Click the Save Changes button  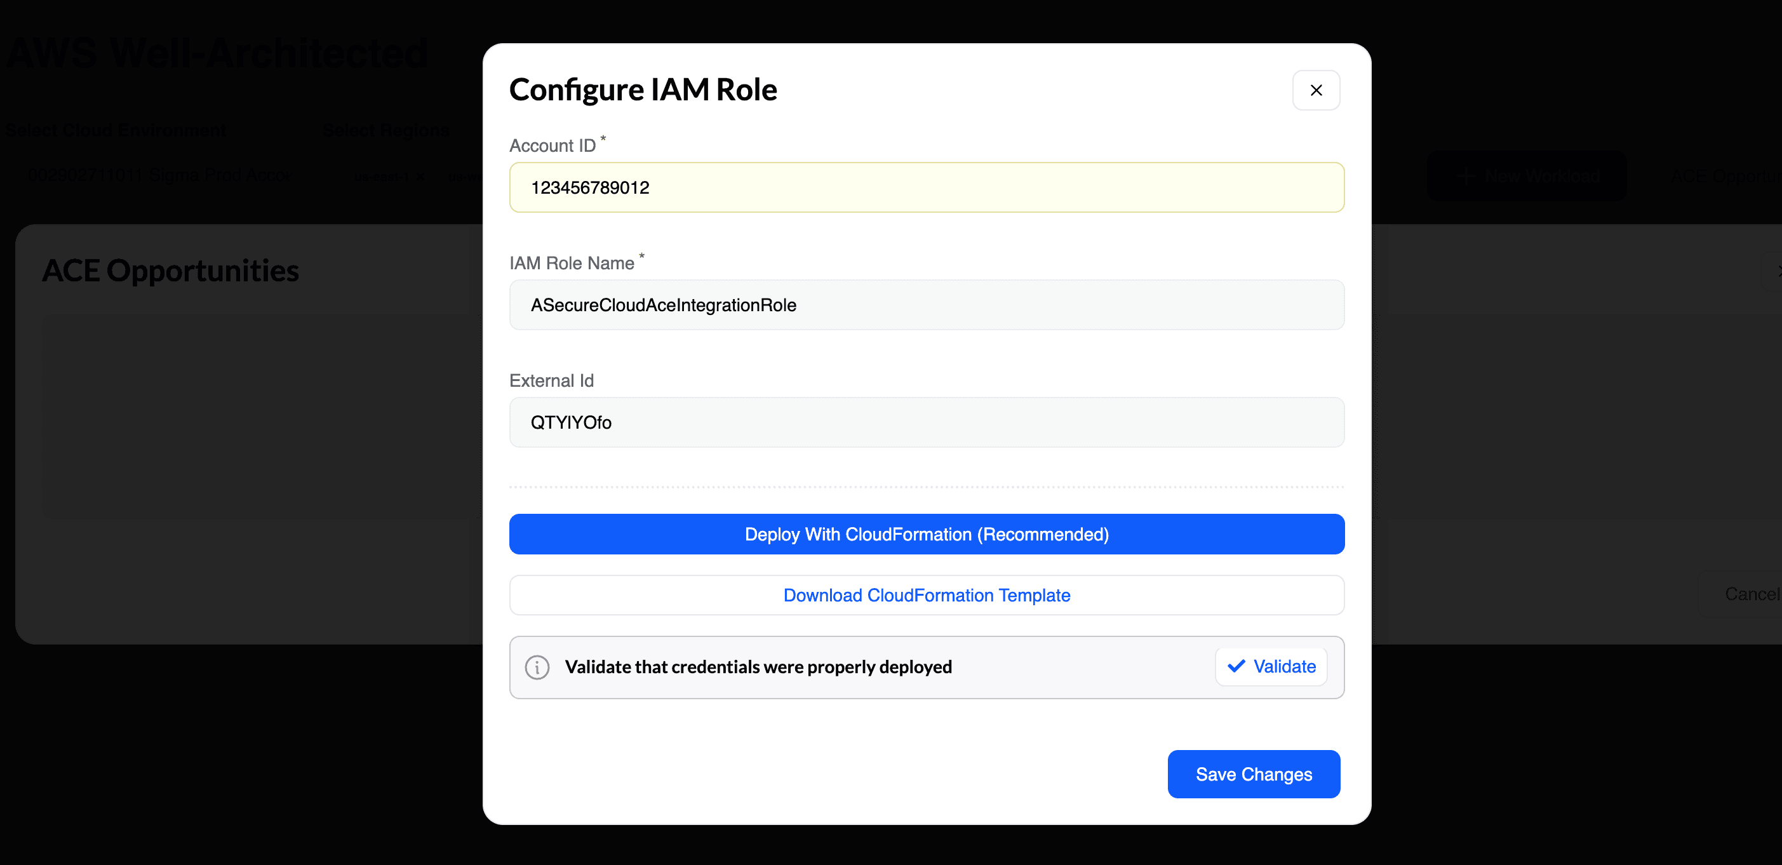point(1253,774)
